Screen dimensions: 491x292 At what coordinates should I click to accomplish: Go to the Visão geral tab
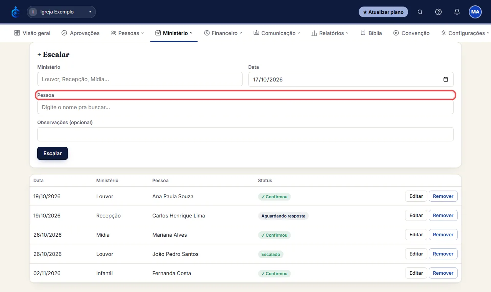pyautogui.click(x=32, y=33)
